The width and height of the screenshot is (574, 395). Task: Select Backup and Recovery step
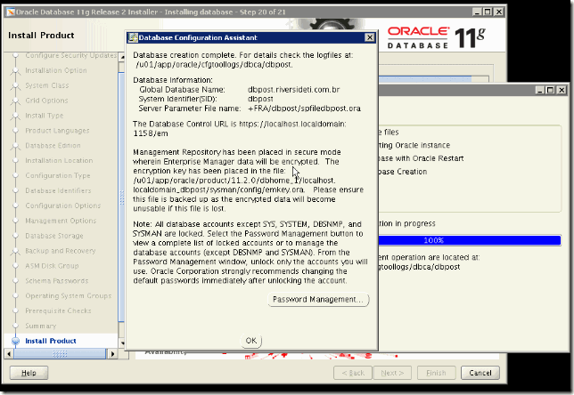tap(61, 251)
